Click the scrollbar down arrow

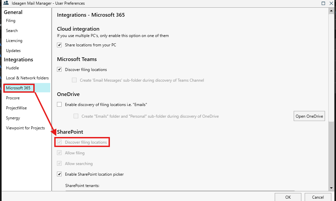pyautogui.click(x=331, y=188)
